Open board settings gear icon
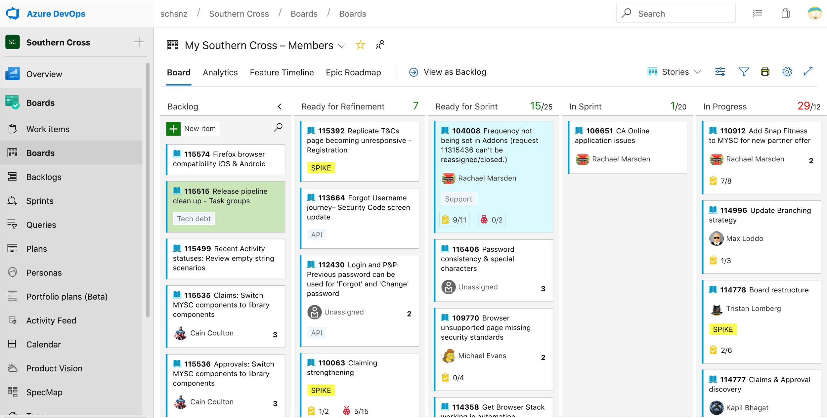 pyautogui.click(x=787, y=72)
